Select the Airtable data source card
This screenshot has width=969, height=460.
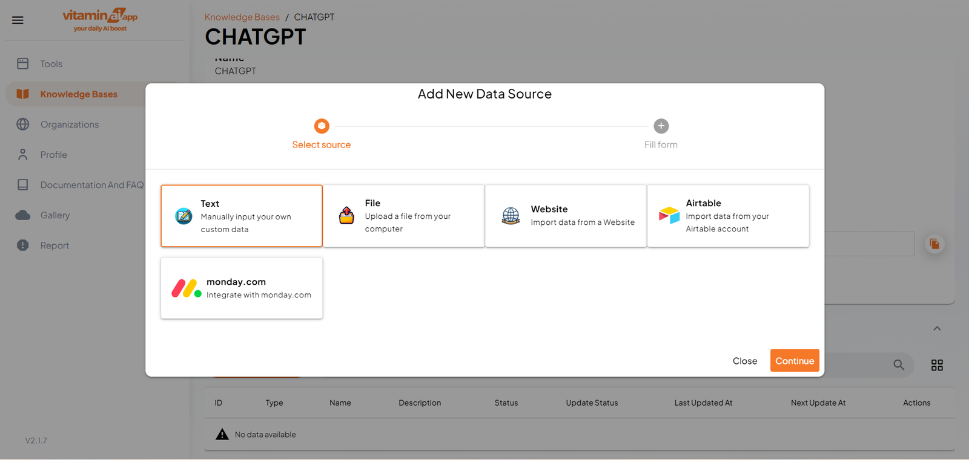pos(728,216)
